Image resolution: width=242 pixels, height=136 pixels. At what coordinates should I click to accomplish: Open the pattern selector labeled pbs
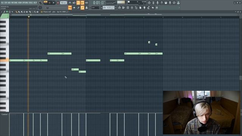tap(109, 8)
